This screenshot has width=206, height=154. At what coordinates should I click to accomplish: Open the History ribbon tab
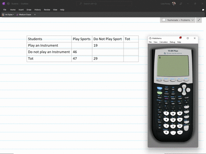click(38, 10)
